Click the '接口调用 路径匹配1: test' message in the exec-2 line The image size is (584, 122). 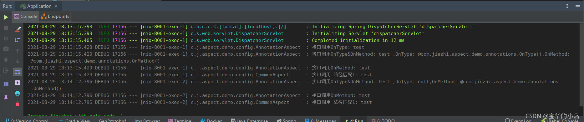342,102
